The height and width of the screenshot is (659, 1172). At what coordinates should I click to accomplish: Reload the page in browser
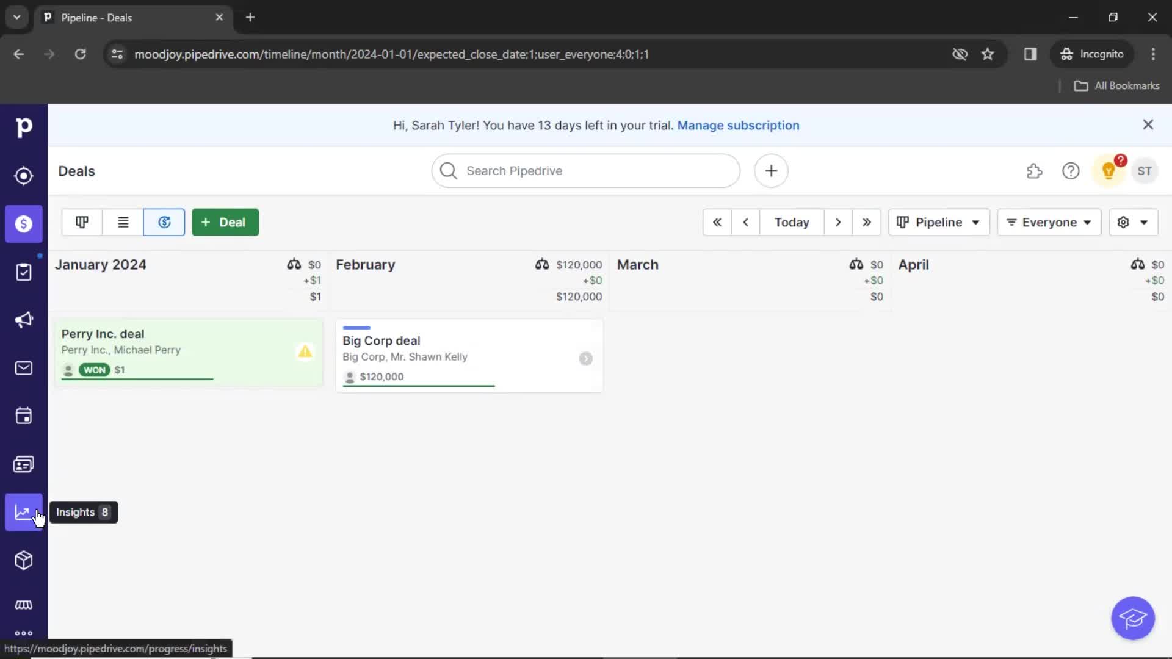(80, 54)
